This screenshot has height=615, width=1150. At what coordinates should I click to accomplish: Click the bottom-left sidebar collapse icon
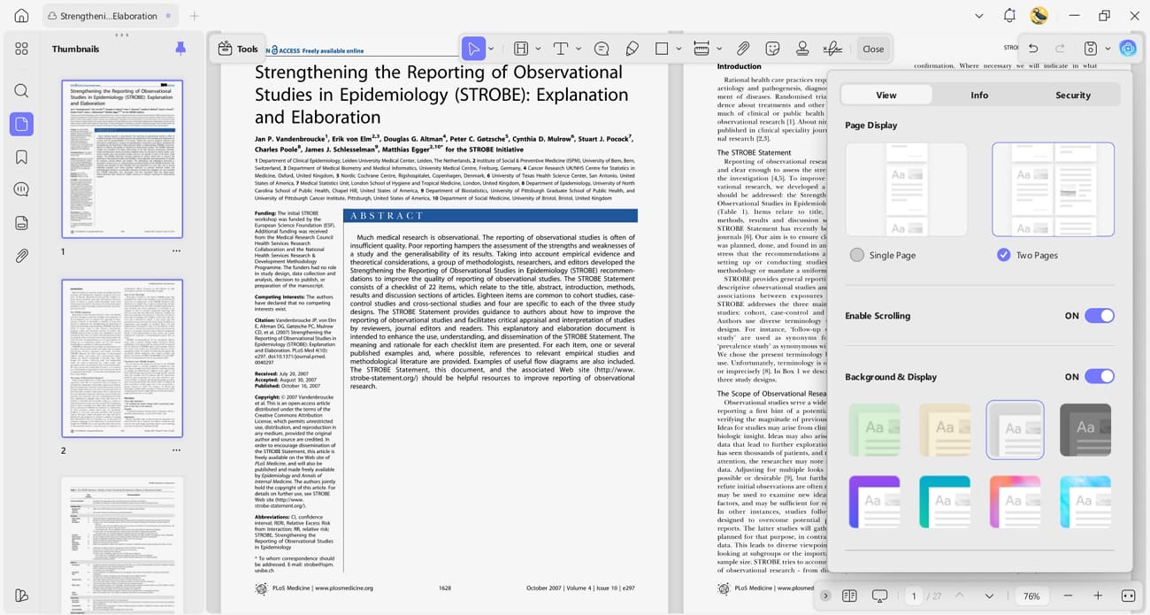pyautogui.click(x=21, y=596)
